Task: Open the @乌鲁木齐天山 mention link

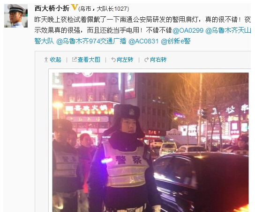Action: [x=228, y=30]
